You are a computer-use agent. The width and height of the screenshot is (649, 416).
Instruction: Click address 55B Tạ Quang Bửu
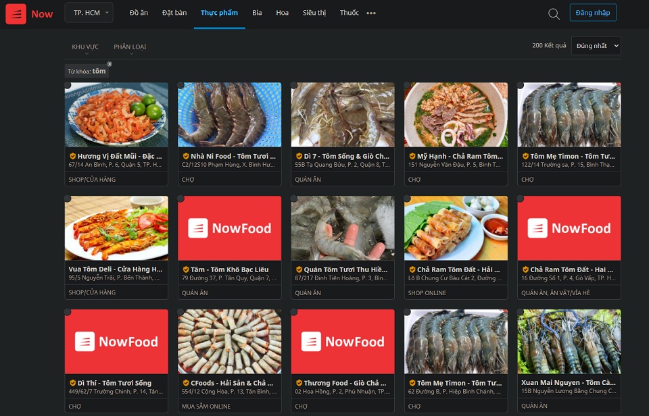342,165
